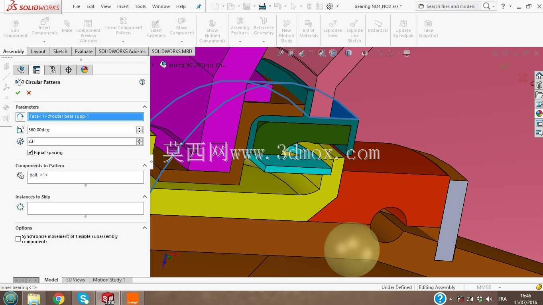Open the SOLIDWORKS Resources home tab
The width and height of the screenshot is (543, 305).
tap(539, 75)
